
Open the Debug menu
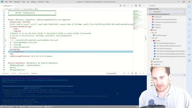pos(33,2)
